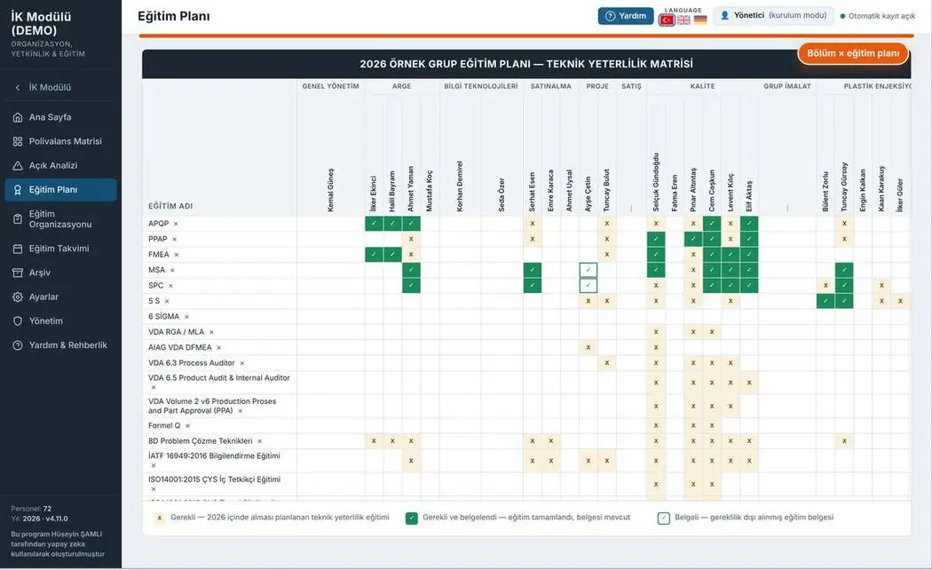932x570 pixels.
Task: Toggle SPC cell for Serhat Esen
Action: point(533,285)
